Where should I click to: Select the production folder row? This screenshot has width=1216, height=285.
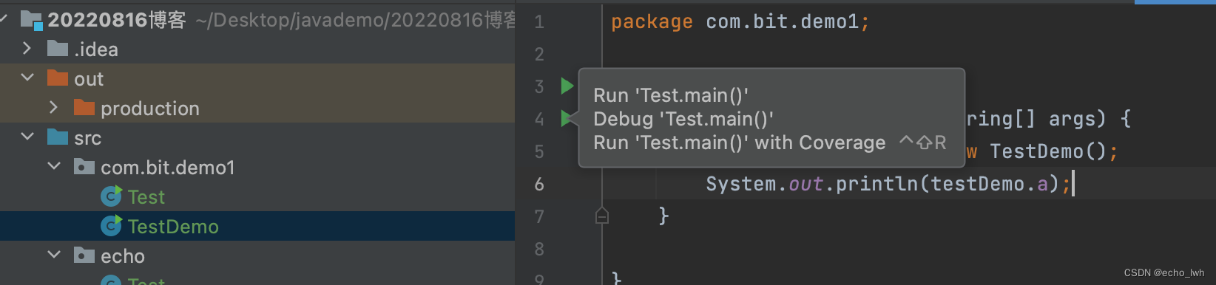(x=257, y=108)
